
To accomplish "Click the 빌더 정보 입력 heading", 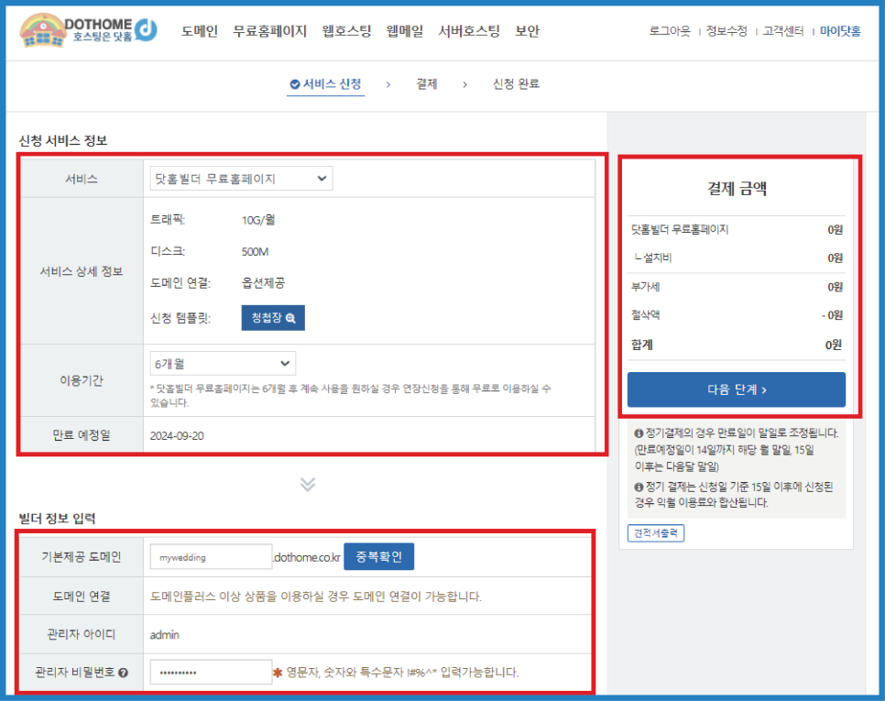I will pos(57,518).
